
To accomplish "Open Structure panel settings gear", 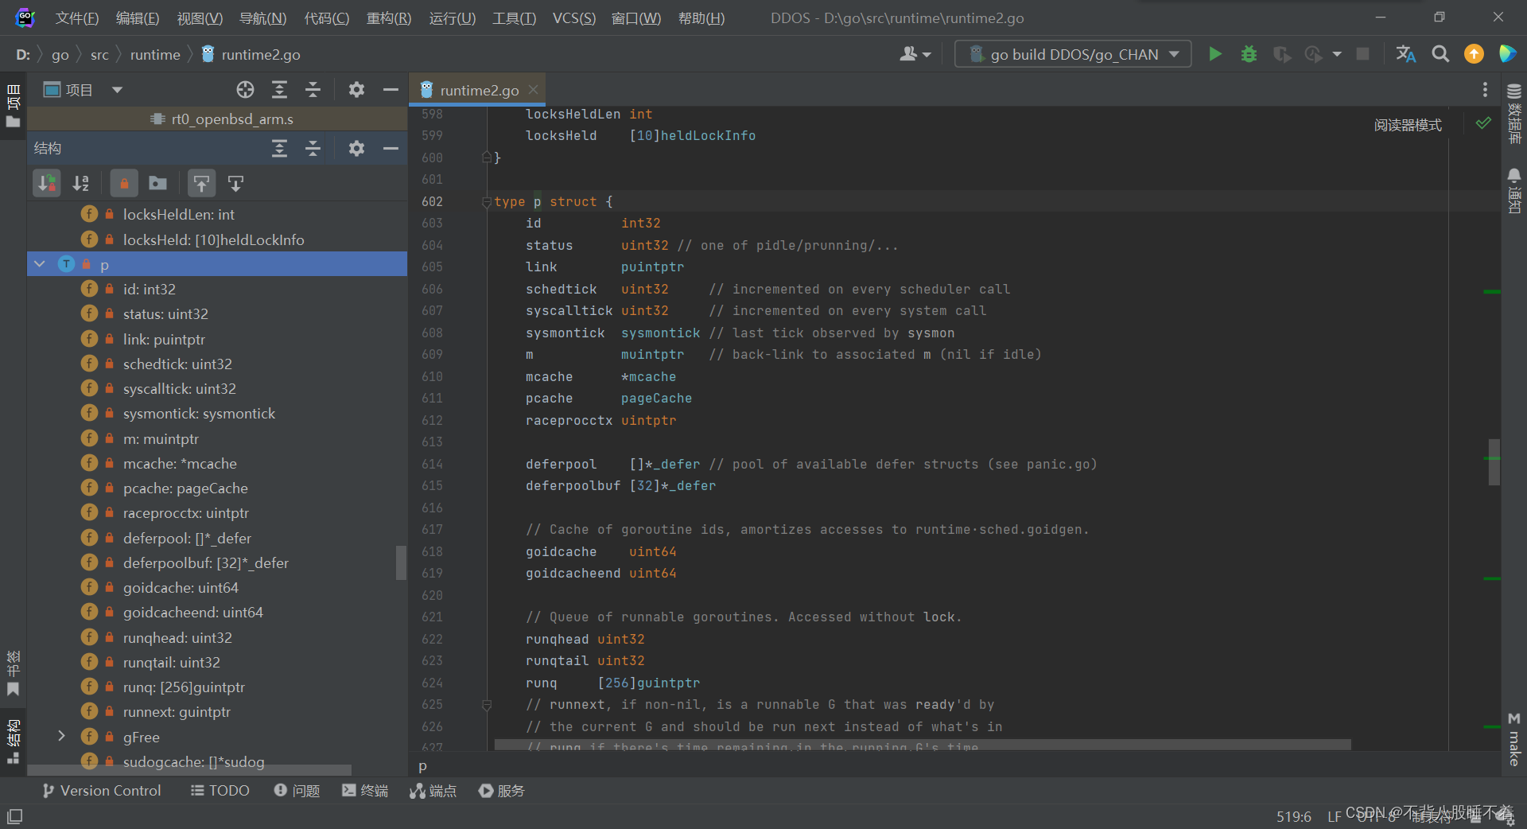I will coord(356,148).
